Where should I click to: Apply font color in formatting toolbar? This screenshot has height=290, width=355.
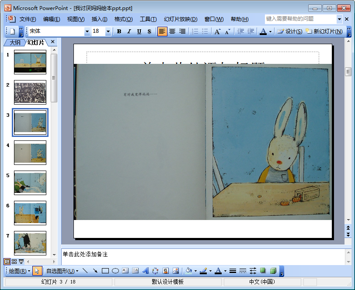[x=263, y=31]
